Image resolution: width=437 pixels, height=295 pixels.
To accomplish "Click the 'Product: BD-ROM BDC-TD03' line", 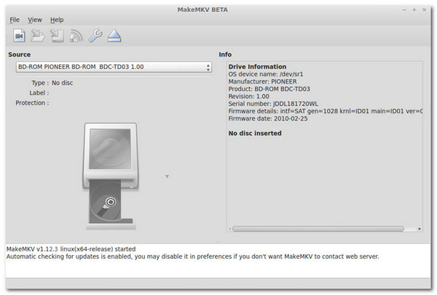I will [269, 89].
